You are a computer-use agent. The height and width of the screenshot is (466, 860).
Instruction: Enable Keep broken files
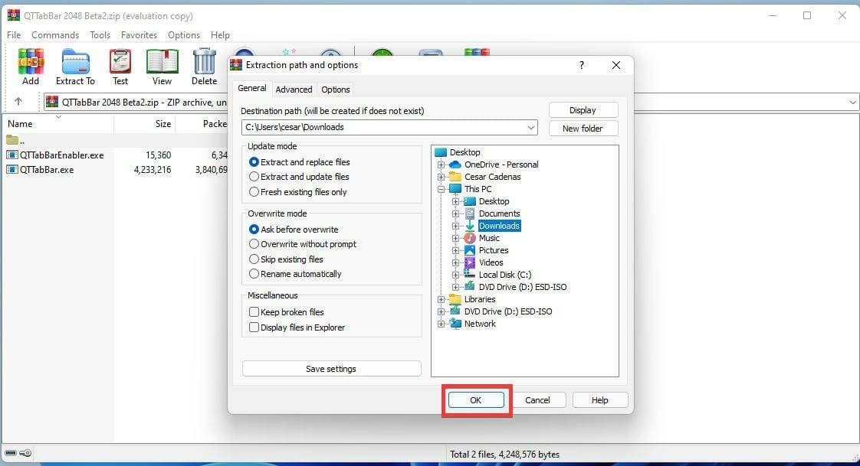(x=254, y=311)
